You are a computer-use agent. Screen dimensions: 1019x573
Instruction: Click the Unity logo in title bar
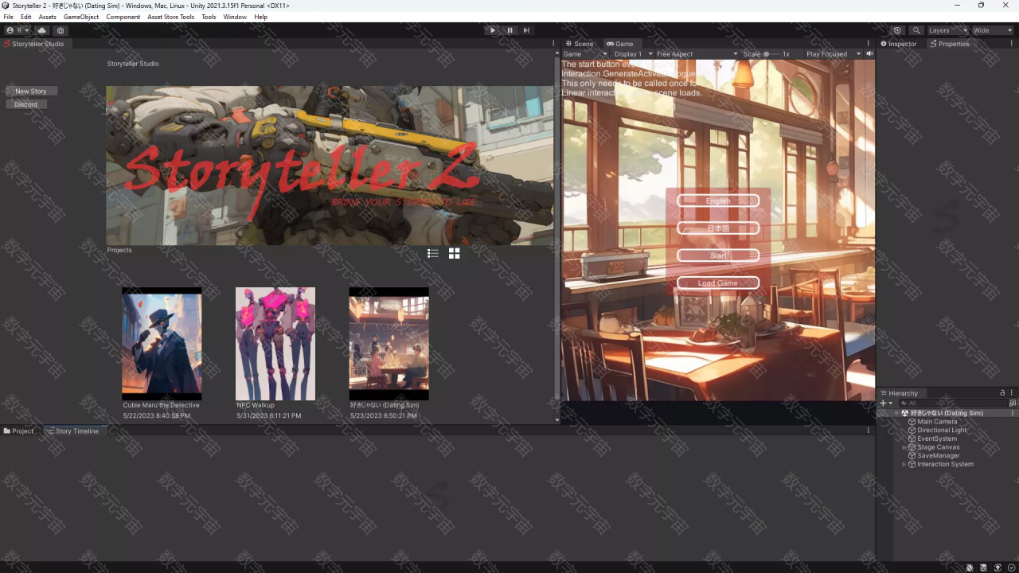click(6, 6)
